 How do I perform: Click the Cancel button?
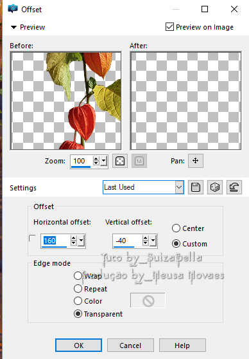point(130,345)
